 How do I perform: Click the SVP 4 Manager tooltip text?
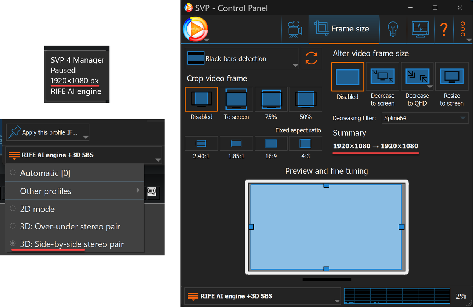(x=78, y=60)
